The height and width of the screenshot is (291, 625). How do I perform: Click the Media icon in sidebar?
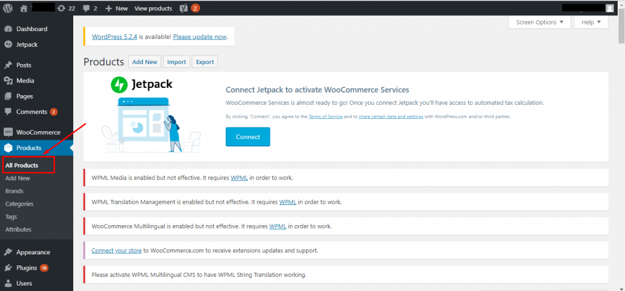coord(8,81)
